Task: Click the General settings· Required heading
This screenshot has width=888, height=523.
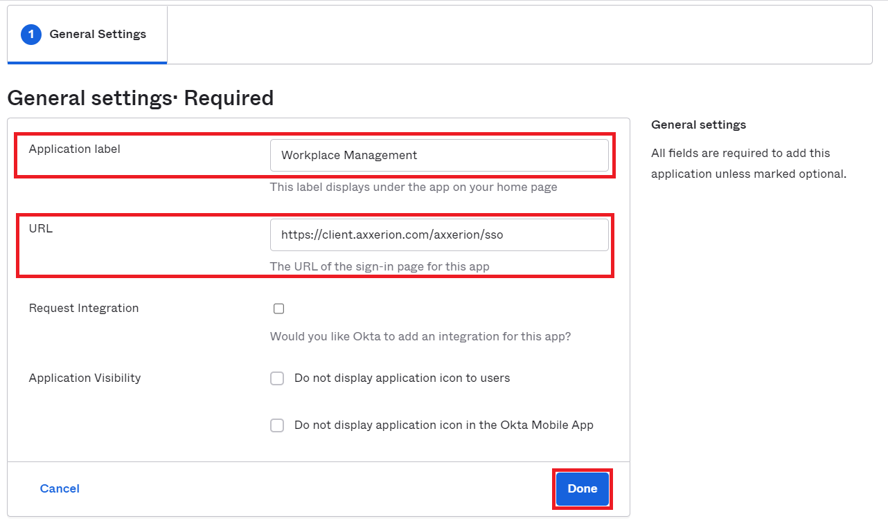Action: tap(141, 98)
